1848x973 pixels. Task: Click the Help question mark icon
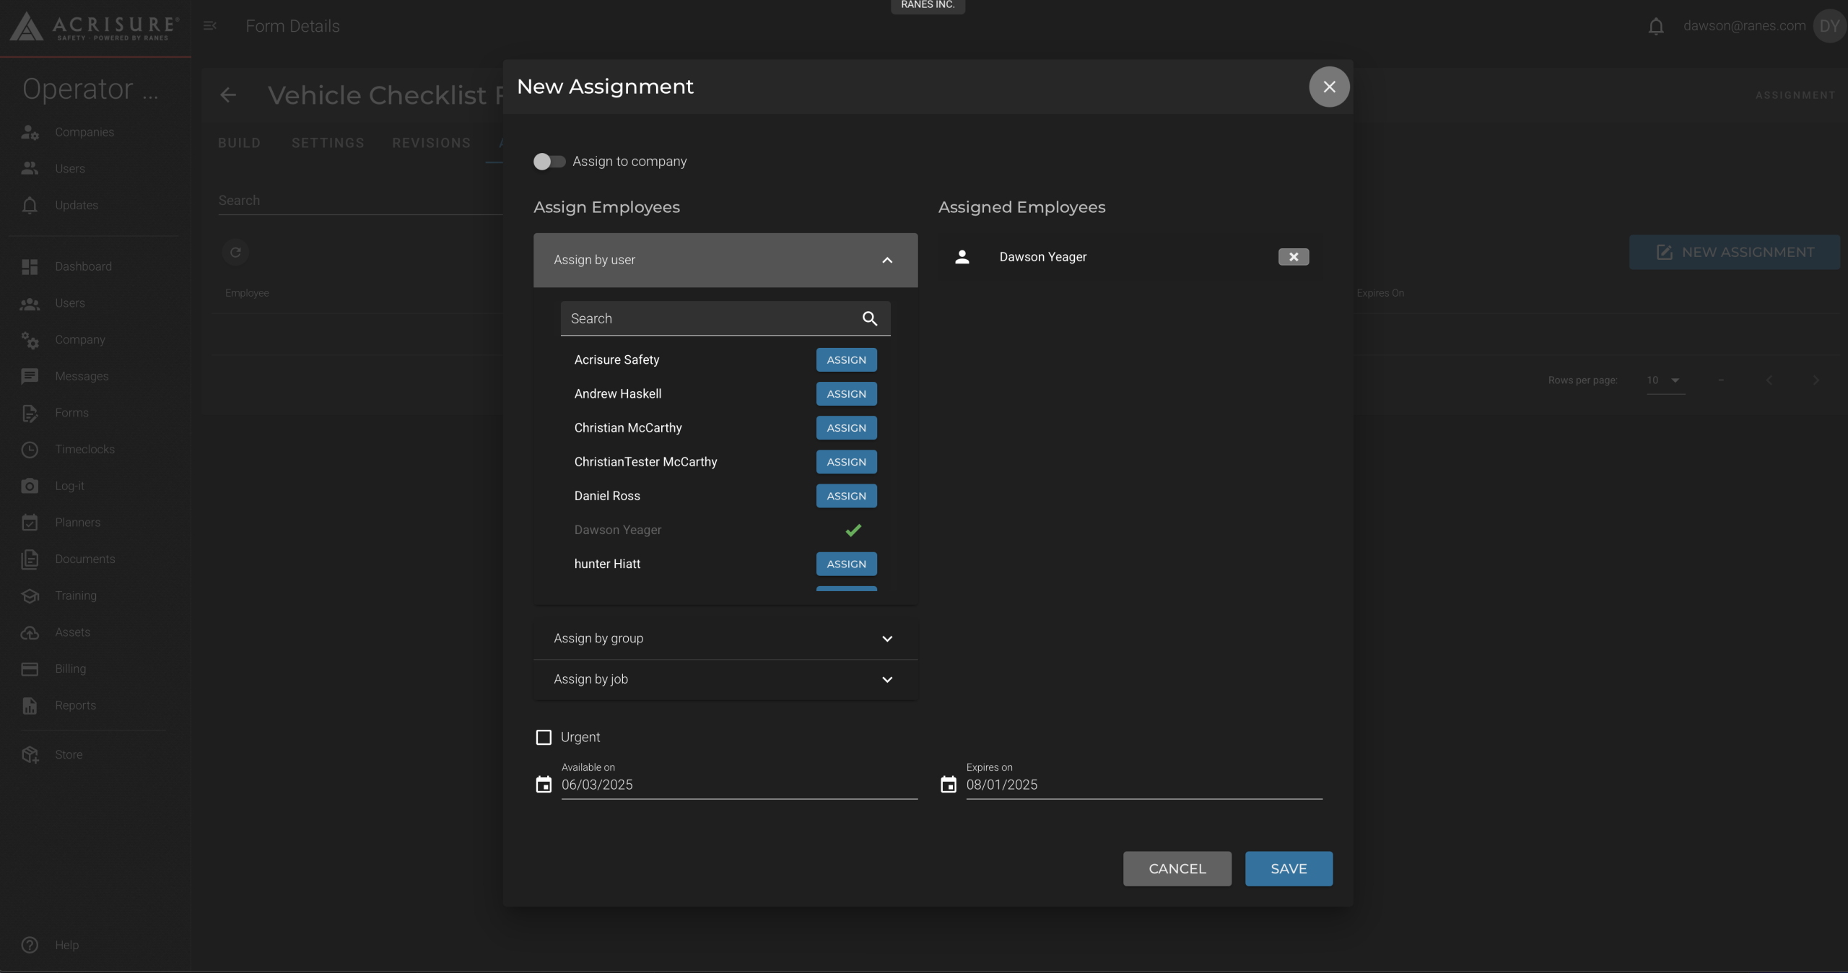[30, 945]
